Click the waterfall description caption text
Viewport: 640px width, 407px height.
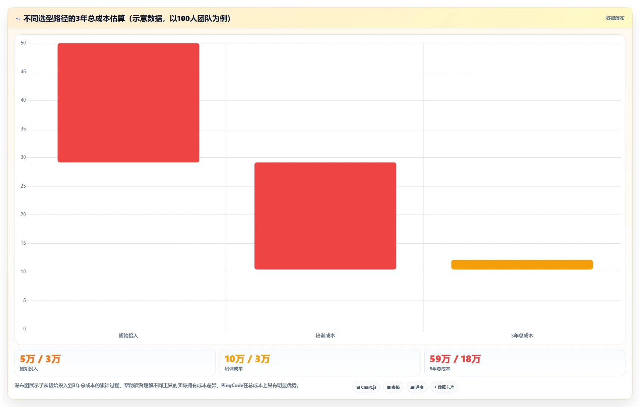coord(158,385)
